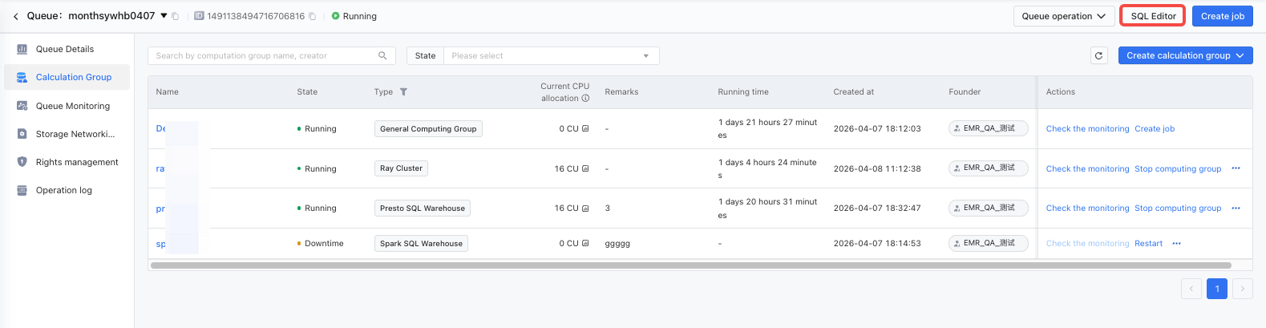Show Current CPU allocation info tooltip
This screenshot has width=1266, height=328.
tap(585, 99)
